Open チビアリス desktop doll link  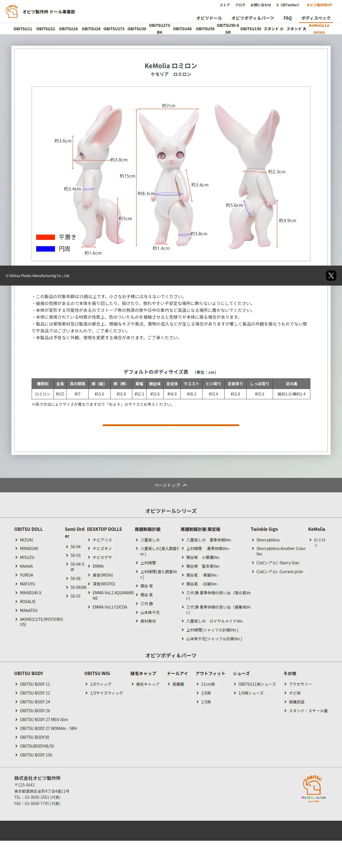[102, 540]
